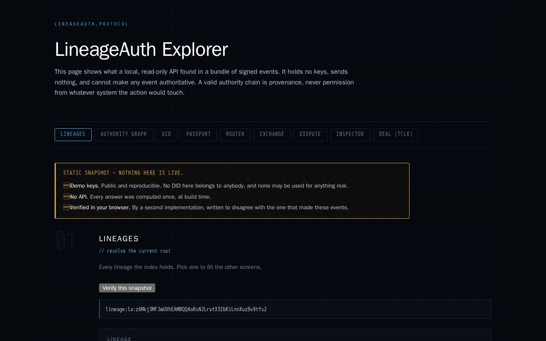Open the Lineages tab

point(73,134)
